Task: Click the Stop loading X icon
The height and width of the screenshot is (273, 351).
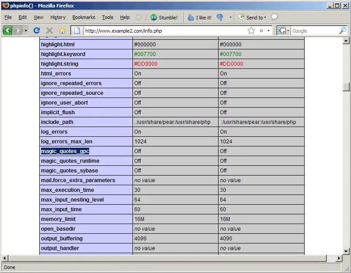Action: [x=49, y=30]
